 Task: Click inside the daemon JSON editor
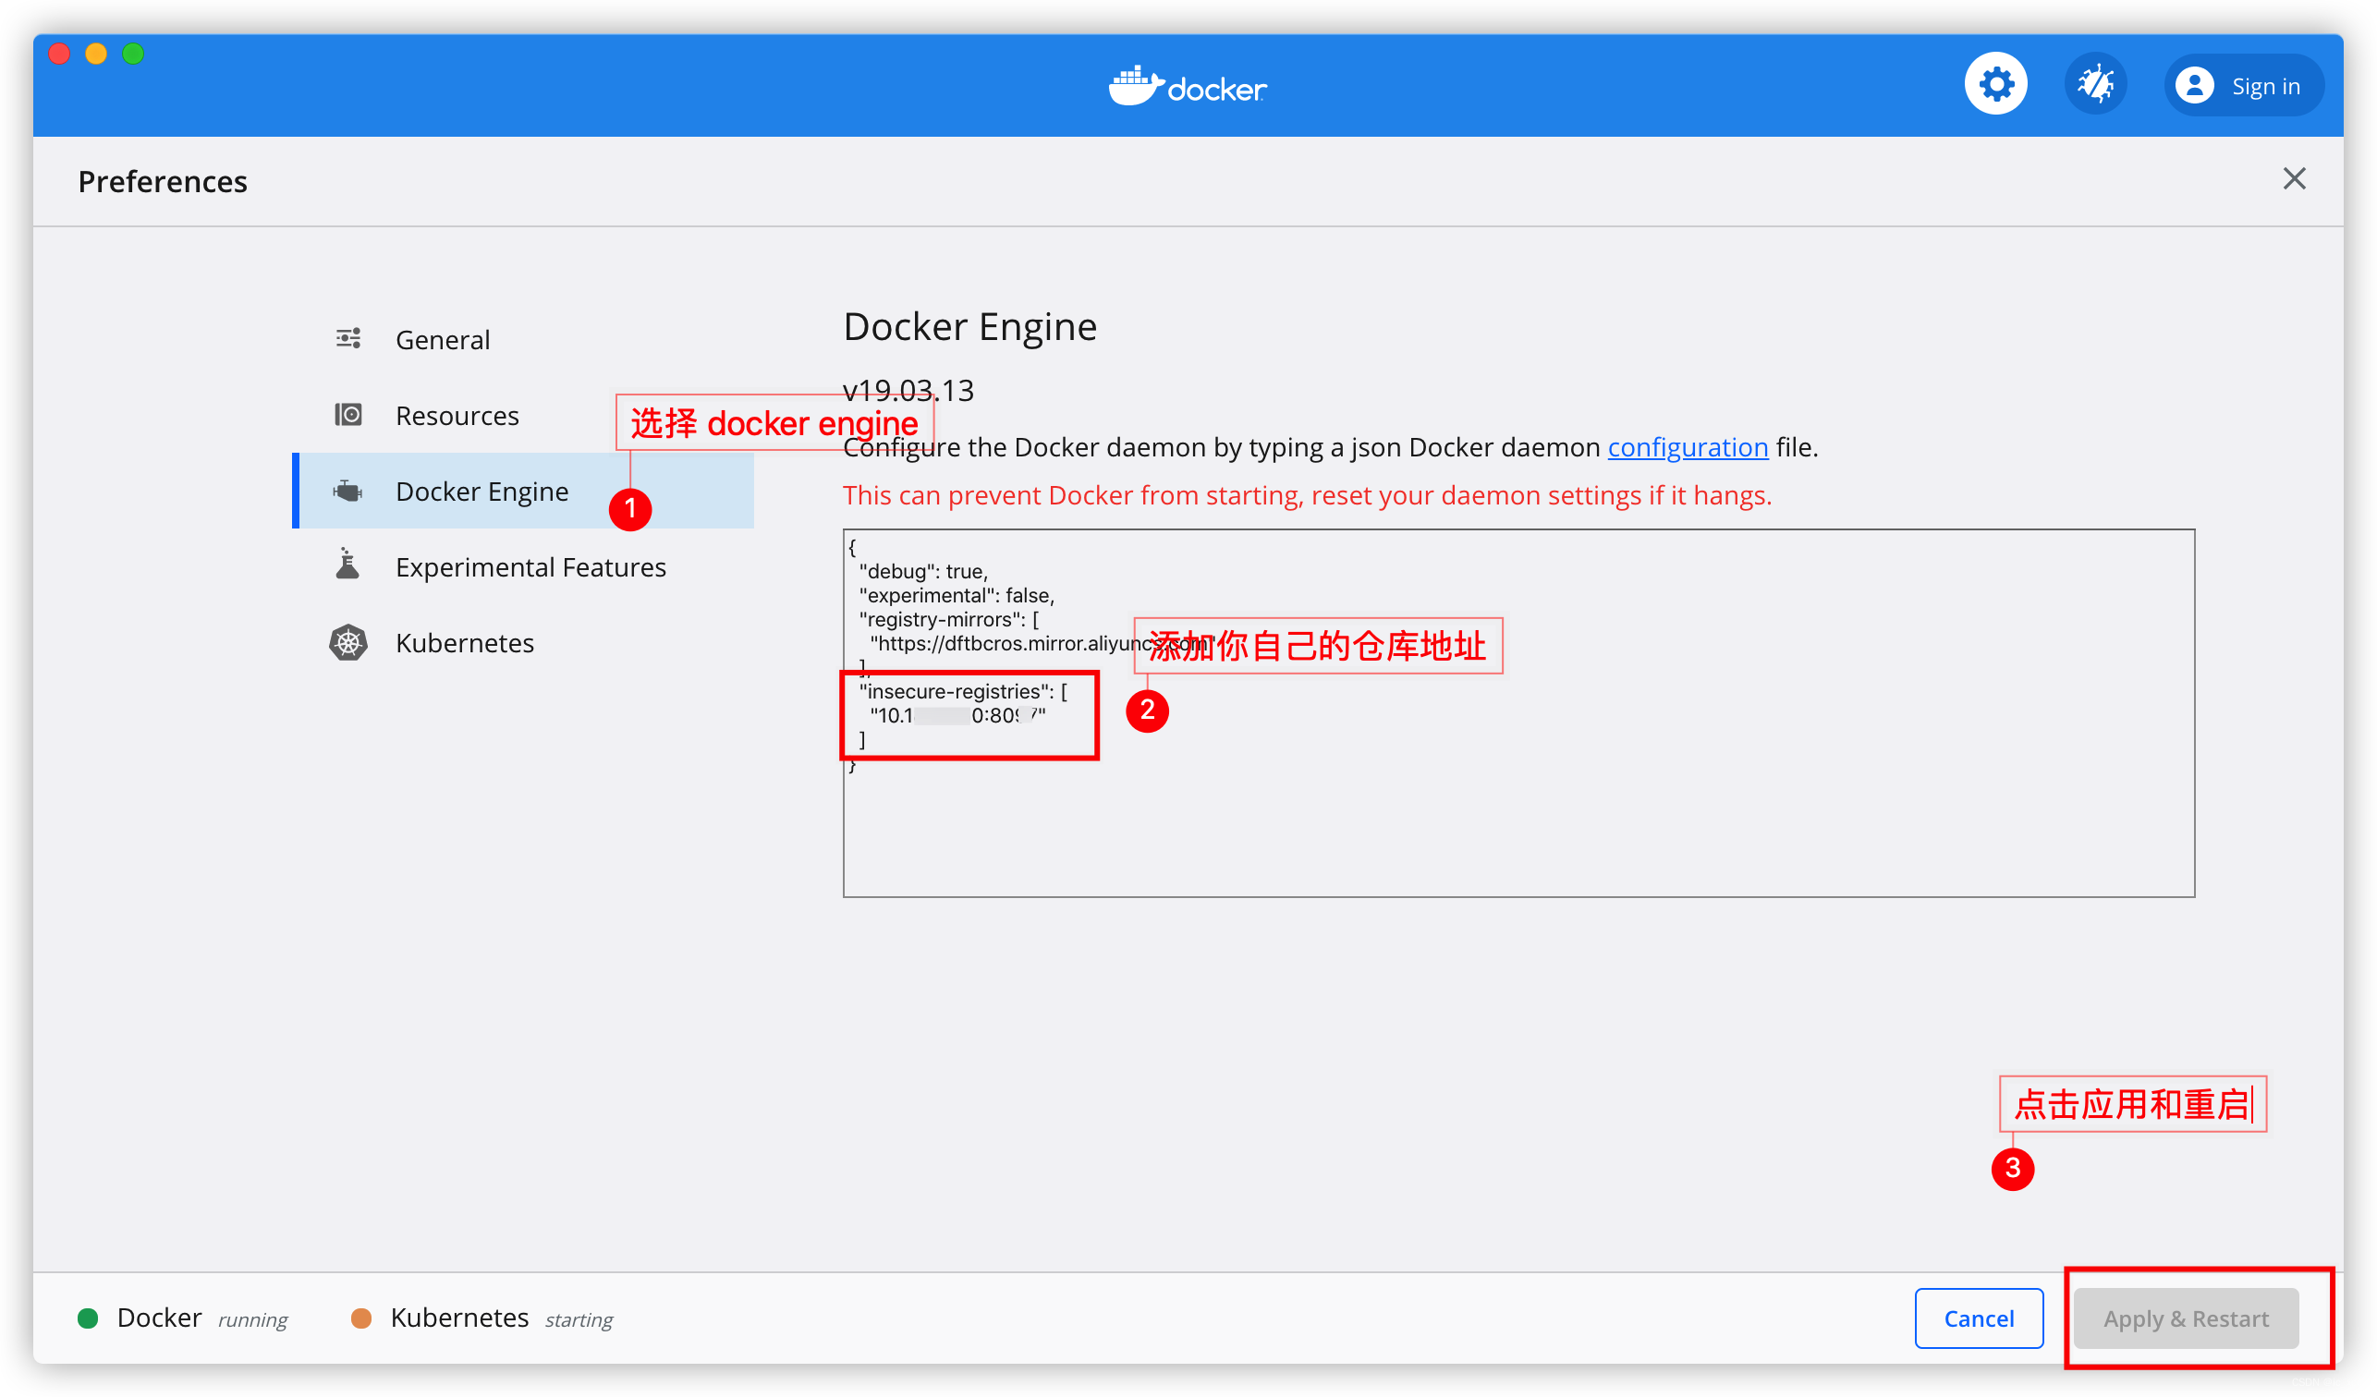(x=1518, y=713)
